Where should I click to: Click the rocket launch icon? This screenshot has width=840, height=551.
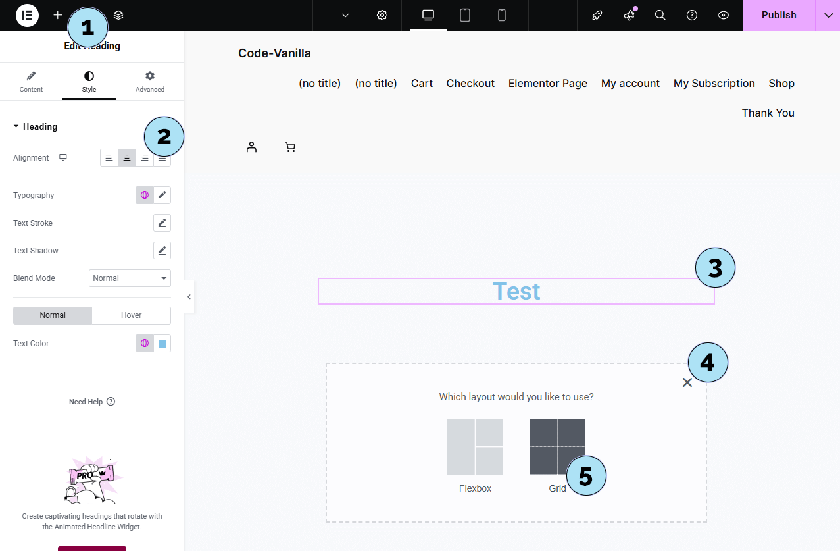pos(597,15)
